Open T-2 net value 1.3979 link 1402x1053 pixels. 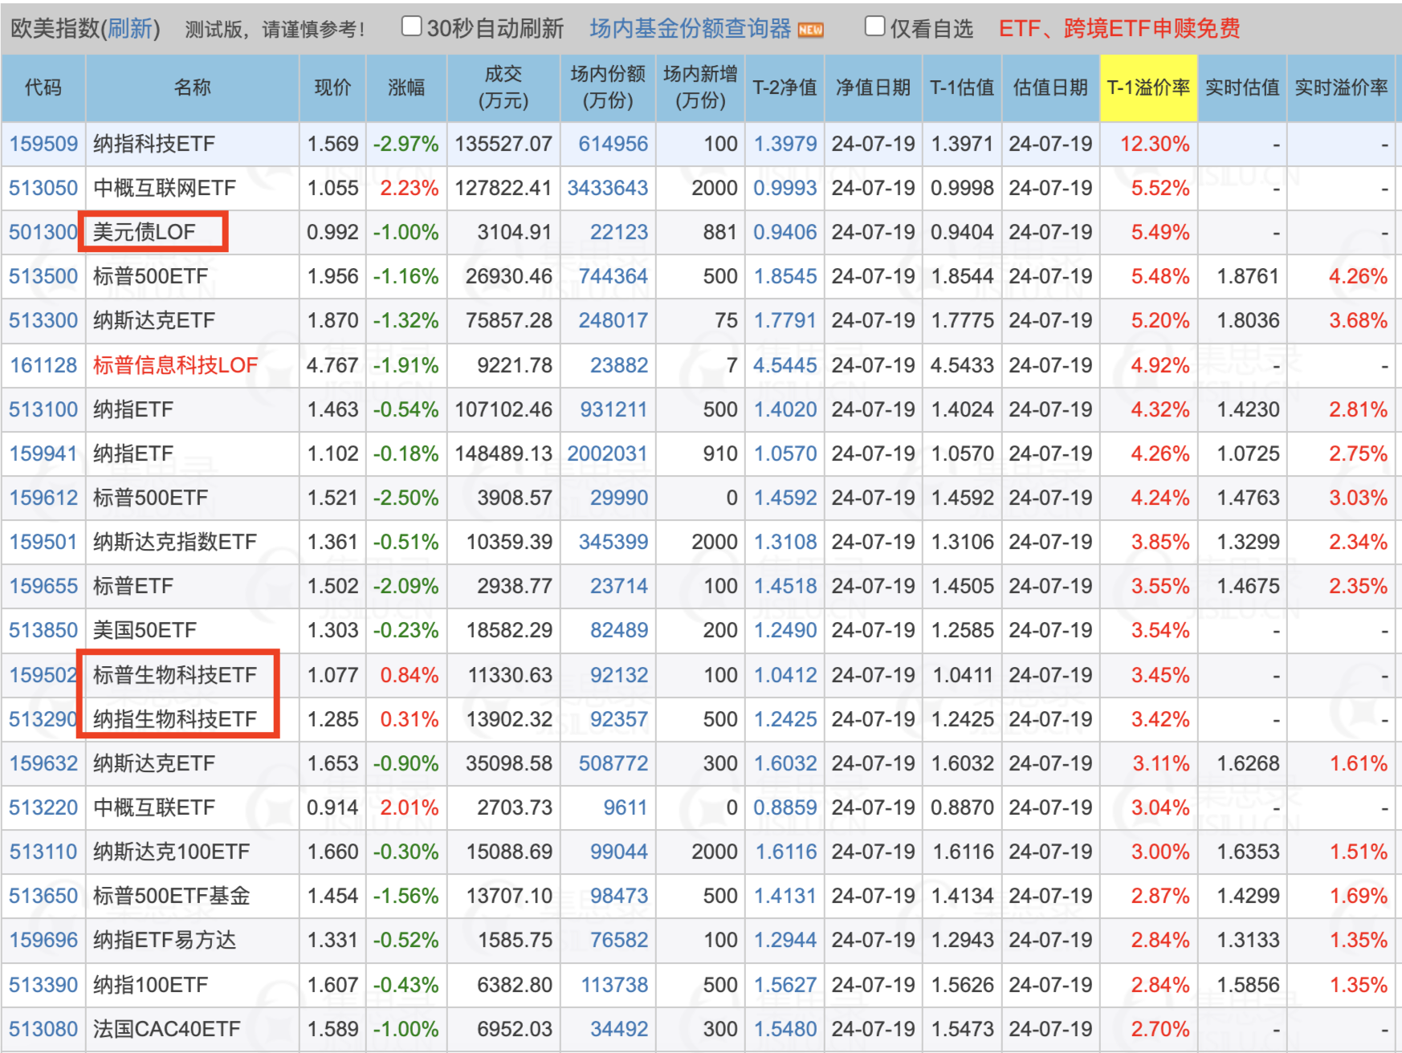[785, 144]
